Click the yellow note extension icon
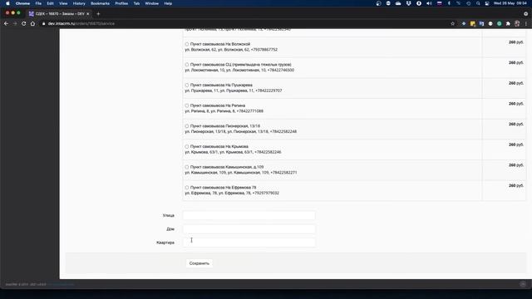 (473, 24)
